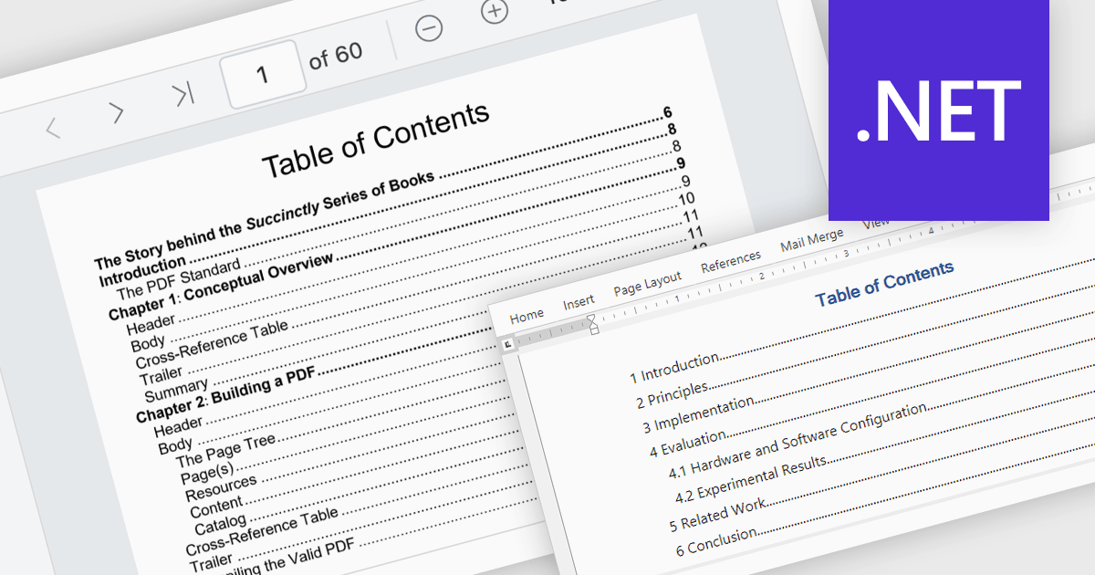Open 'Cross-Reference Table' entry under Chapter 1
Viewport: 1095px width, 575px height.
click(212, 344)
